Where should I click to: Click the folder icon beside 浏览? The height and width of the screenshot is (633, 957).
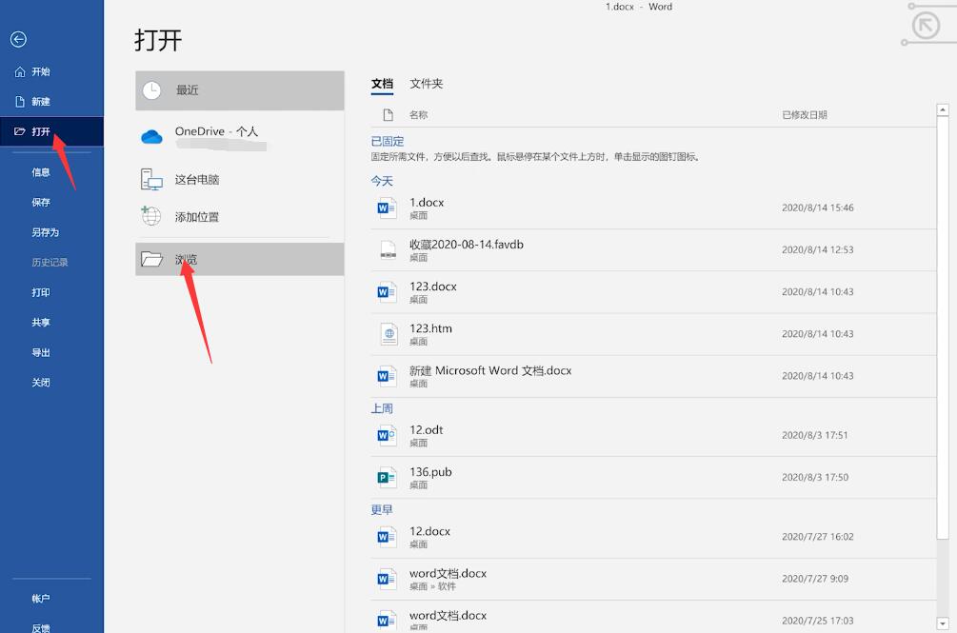pos(151,259)
